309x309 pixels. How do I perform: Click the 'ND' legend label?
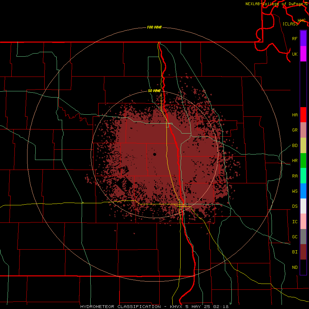295,267
